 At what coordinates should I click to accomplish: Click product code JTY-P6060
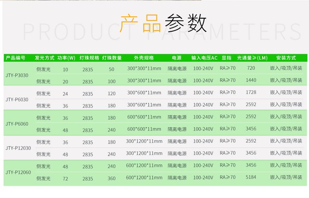[17, 123]
